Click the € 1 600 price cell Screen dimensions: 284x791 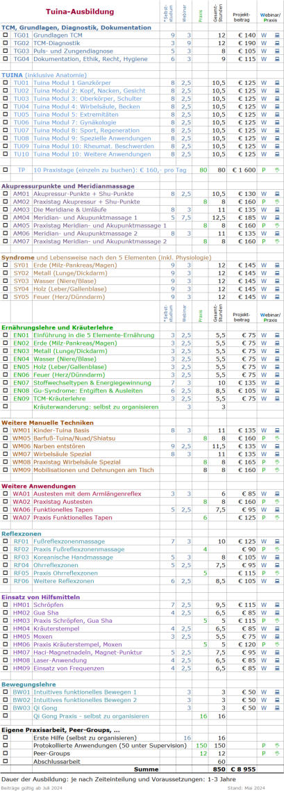pos(244,170)
